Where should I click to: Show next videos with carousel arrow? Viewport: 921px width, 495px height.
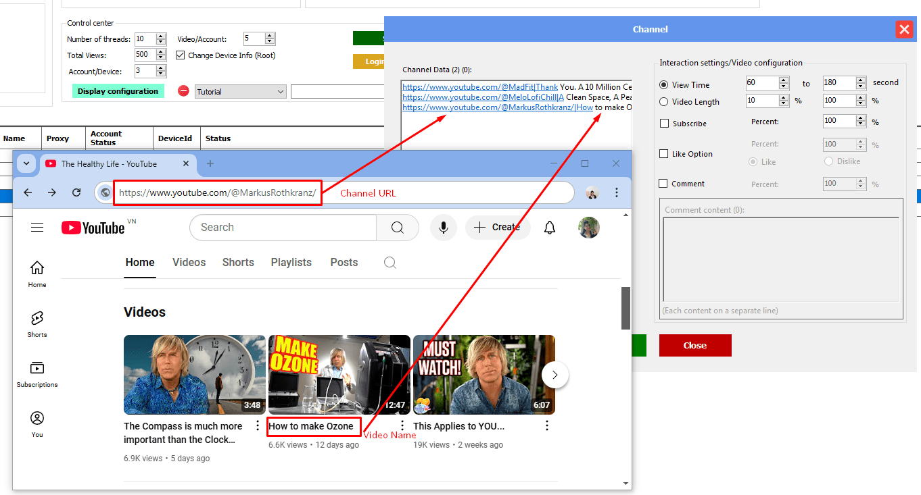tap(555, 374)
